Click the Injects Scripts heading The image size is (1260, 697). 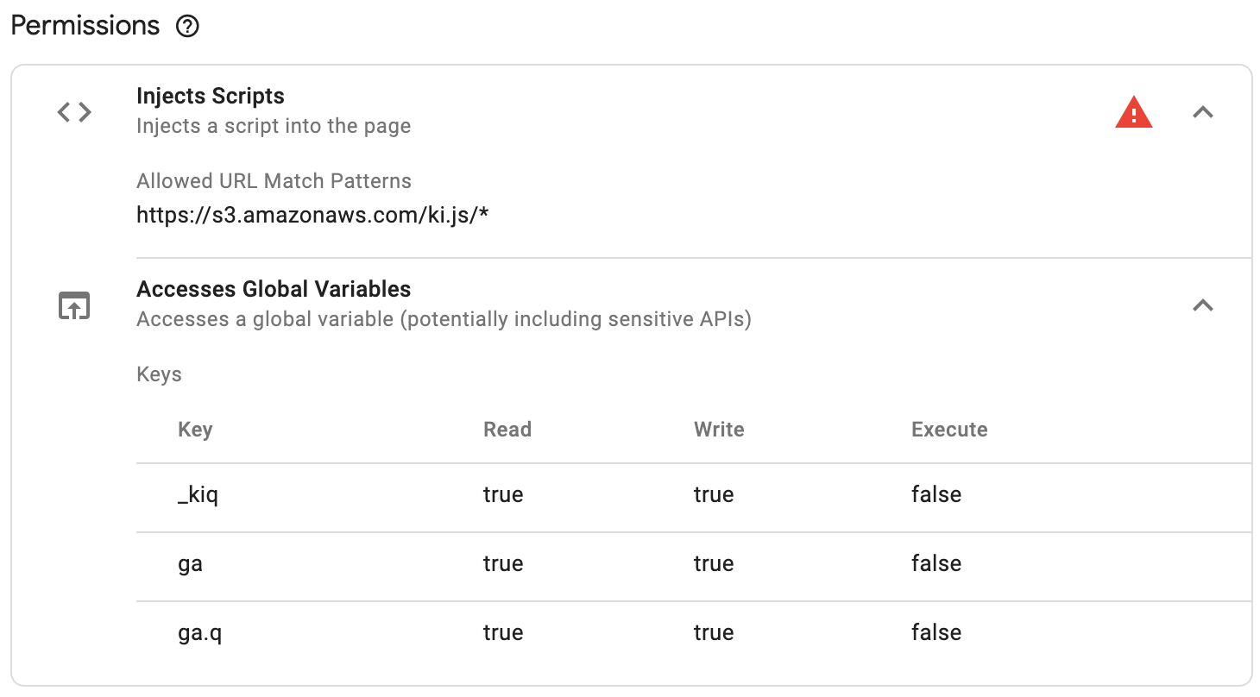pyautogui.click(x=211, y=96)
